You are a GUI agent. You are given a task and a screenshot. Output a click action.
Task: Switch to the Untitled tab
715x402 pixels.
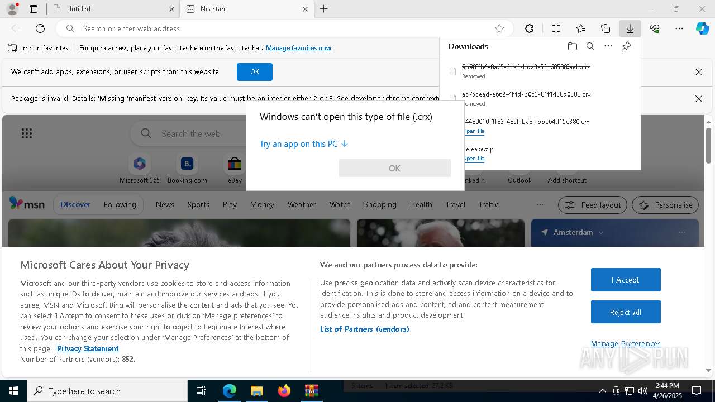[x=114, y=9]
